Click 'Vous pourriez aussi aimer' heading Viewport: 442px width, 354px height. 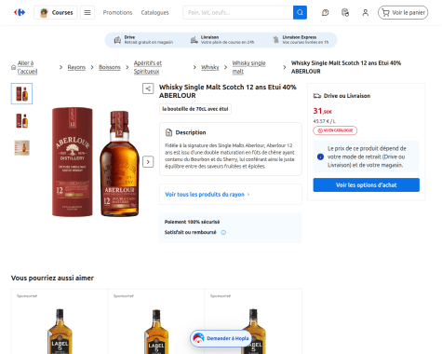click(x=52, y=278)
